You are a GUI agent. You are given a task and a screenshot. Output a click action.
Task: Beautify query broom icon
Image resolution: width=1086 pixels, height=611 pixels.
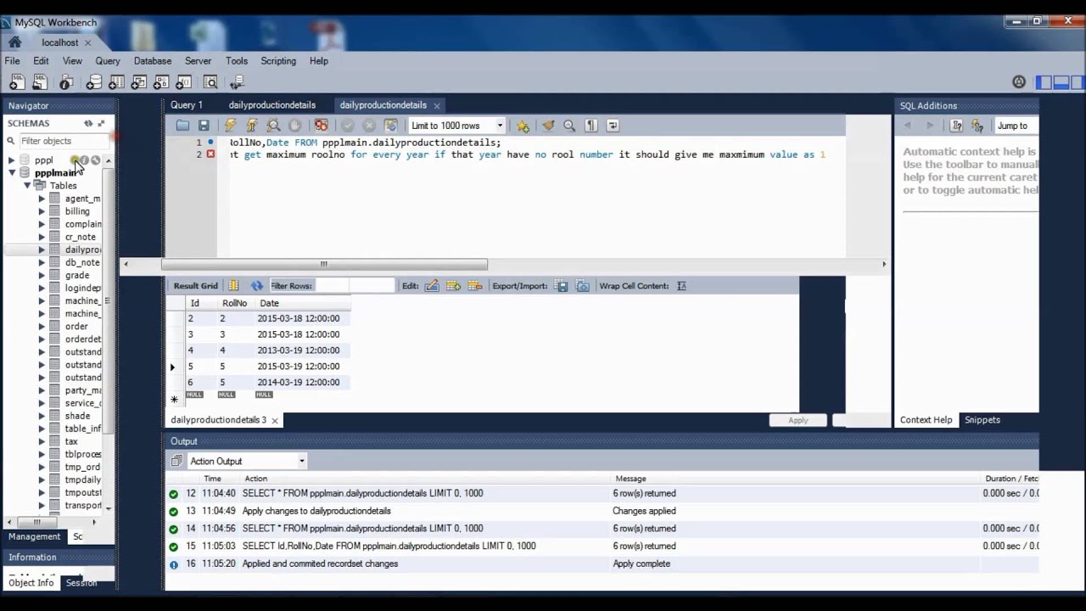coord(548,126)
